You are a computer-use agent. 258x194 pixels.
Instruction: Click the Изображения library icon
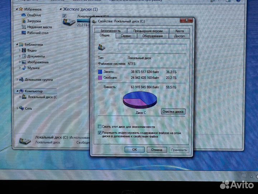click(24, 62)
